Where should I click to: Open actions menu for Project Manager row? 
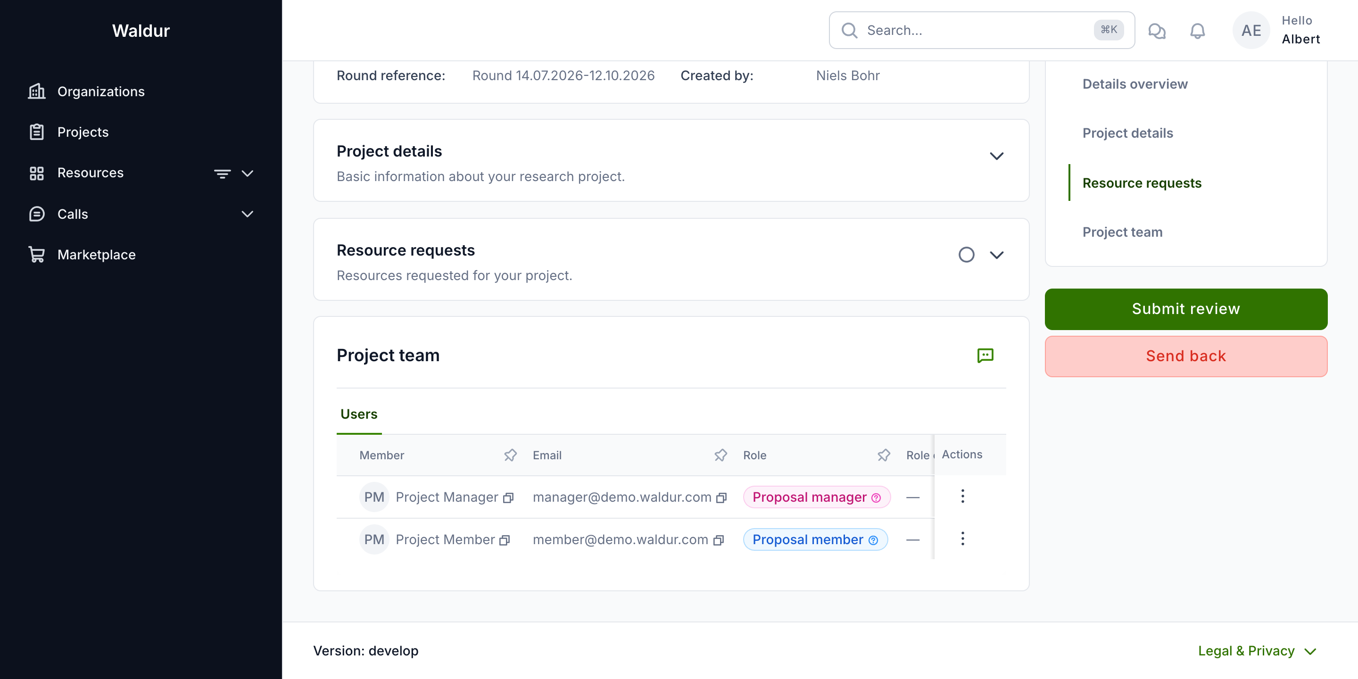click(962, 496)
